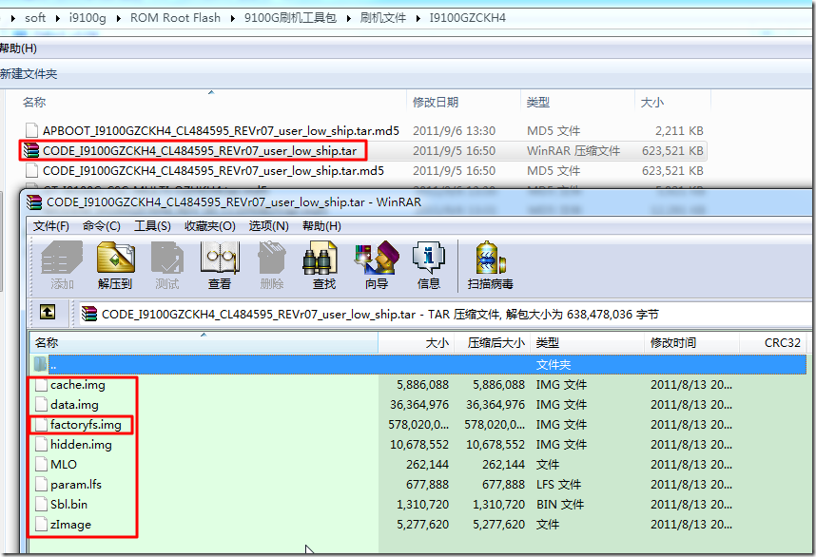Navigate to 'ROM Root Flash' breadcrumb

(175, 18)
